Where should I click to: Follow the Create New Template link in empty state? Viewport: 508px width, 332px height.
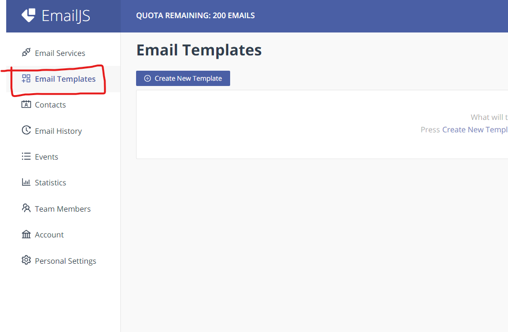click(475, 129)
